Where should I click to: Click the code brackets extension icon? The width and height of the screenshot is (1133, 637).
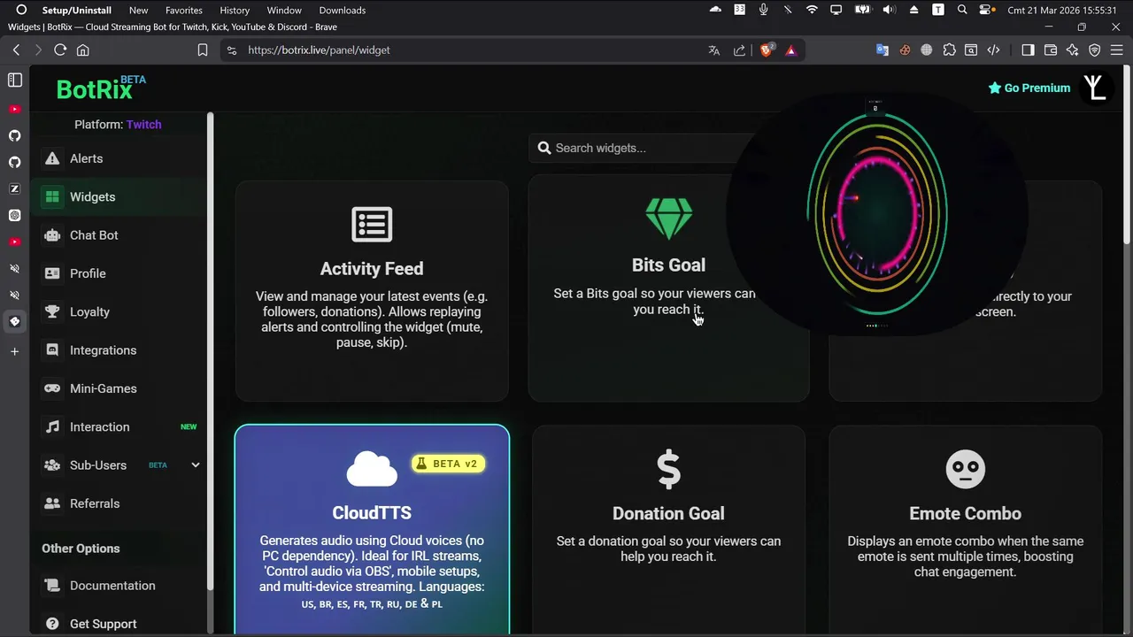coord(993,50)
